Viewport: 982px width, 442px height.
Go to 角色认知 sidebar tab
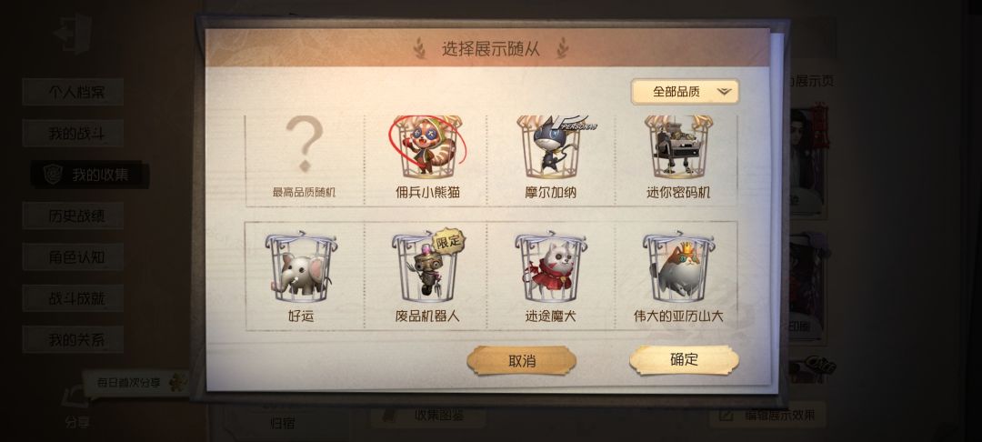pyautogui.click(x=73, y=257)
